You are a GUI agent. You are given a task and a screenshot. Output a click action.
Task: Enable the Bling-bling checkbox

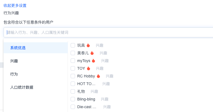pos(73,99)
